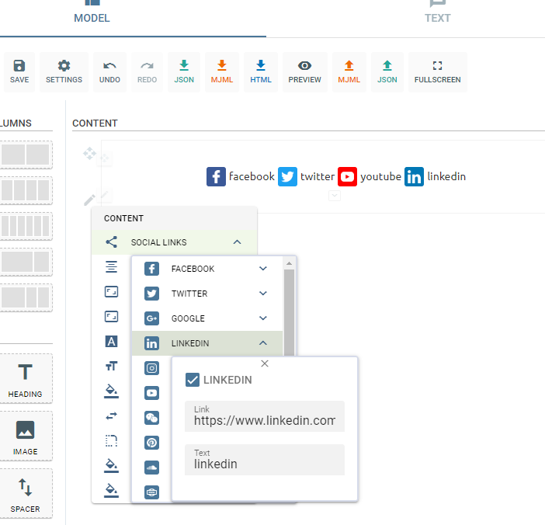Upload MJML with orange up arrow
This screenshot has width=545, height=525.
tap(349, 72)
